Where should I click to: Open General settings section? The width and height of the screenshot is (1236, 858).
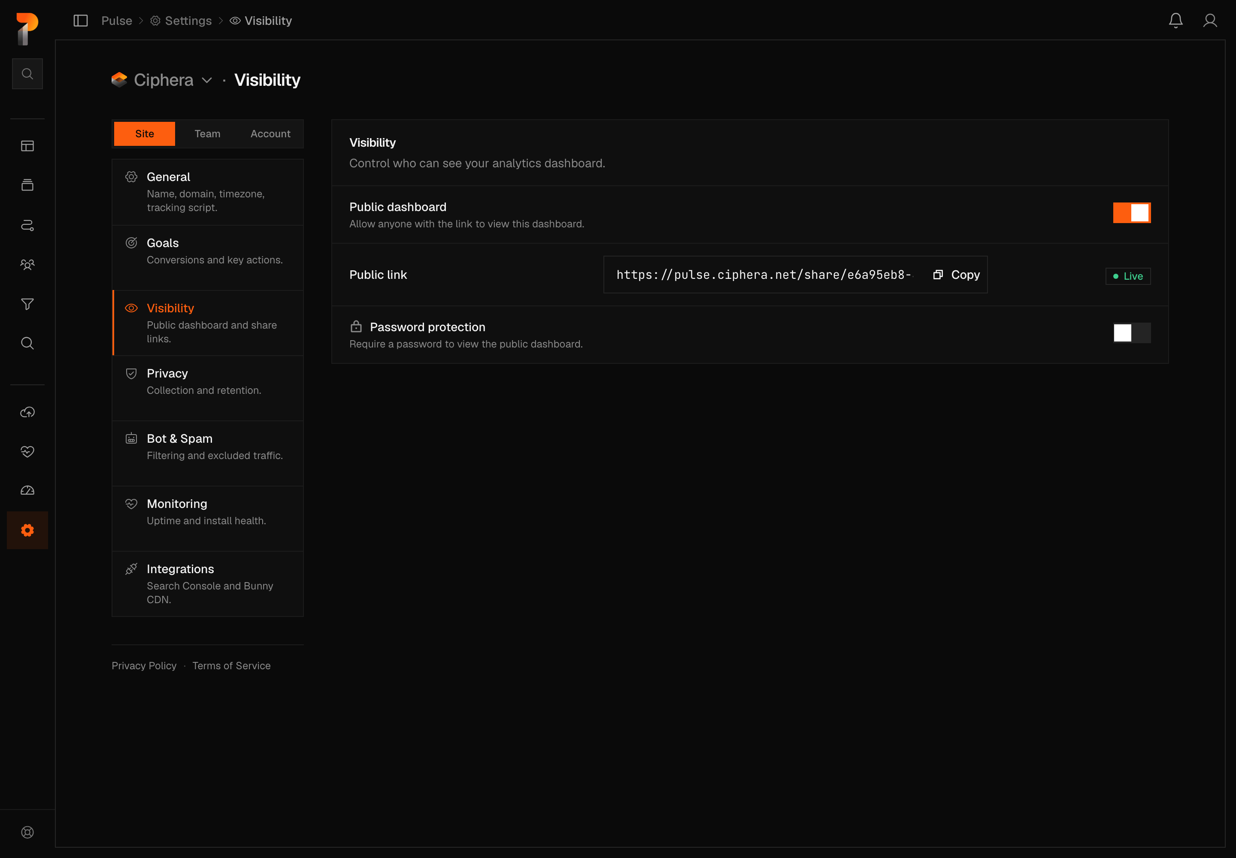(208, 192)
